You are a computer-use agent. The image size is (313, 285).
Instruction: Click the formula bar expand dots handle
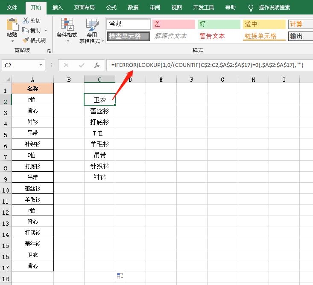point(52,65)
